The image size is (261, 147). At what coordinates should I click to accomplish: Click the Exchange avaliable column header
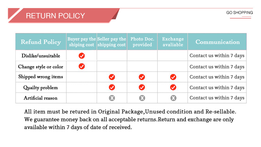pyautogui.click(x=173, y=42)
